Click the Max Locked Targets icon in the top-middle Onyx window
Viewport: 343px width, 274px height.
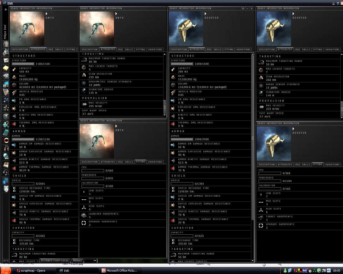pyautogui.click(x=84, y=68)
